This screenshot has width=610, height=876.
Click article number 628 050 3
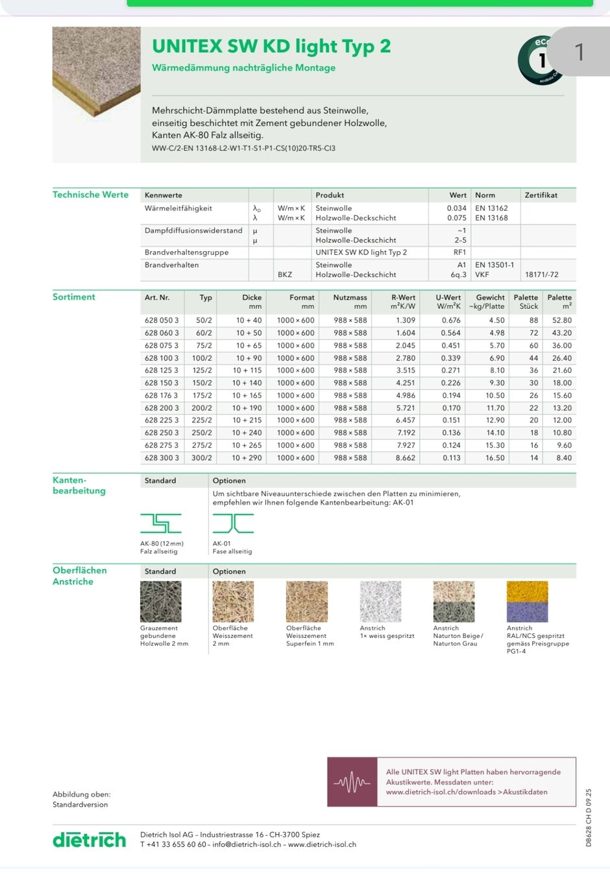(162, 321)
